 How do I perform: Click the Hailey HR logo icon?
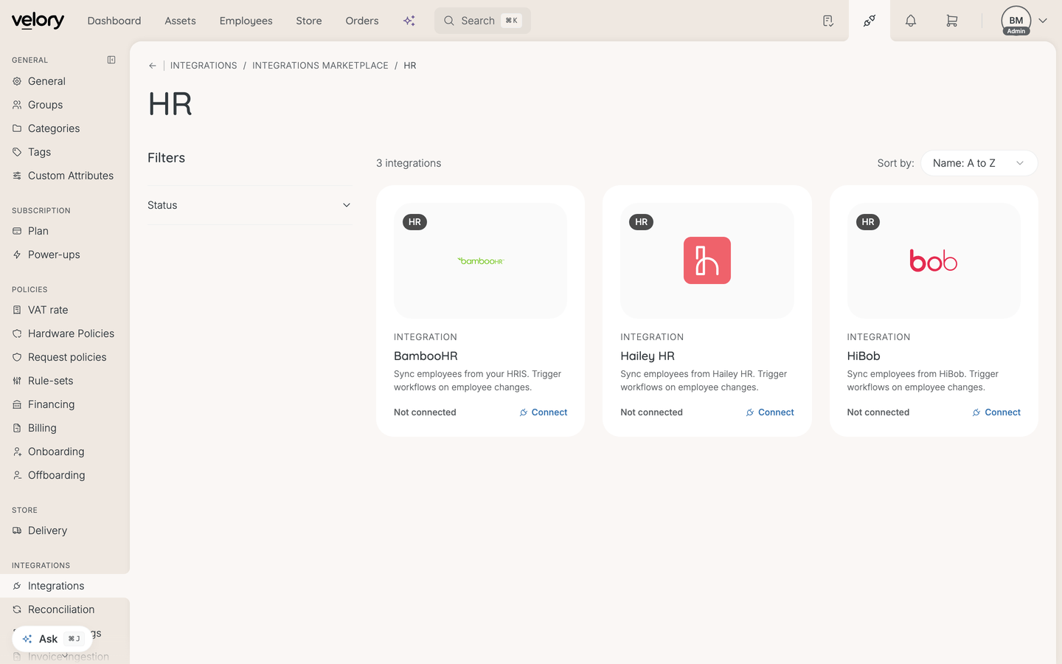click(x=707, y=260)
